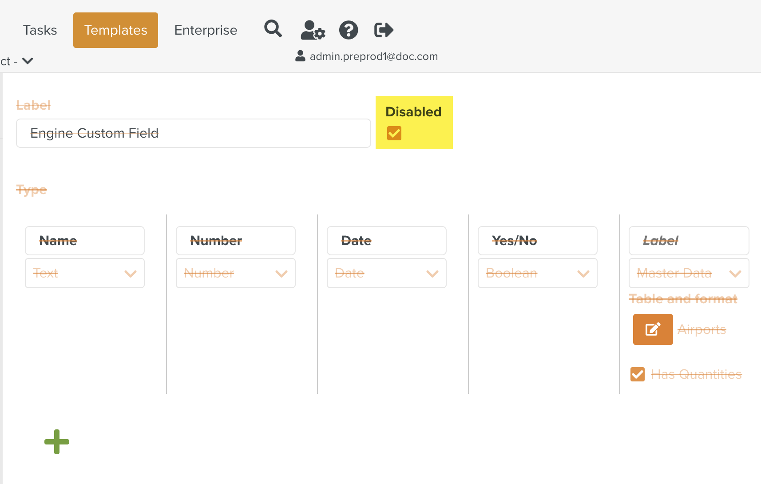Add a new column with green plus
The height and width of the screenshot is (484, 761).
point(57,442)
